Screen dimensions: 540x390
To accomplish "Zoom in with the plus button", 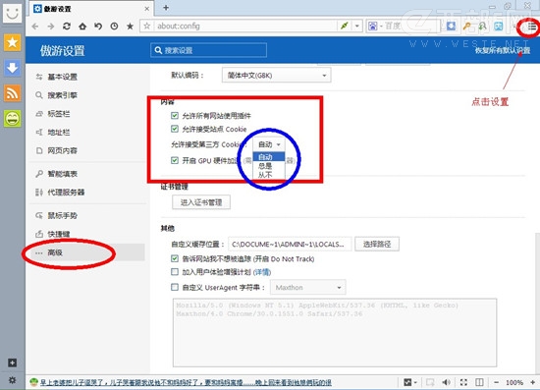I will coord(533,382).
